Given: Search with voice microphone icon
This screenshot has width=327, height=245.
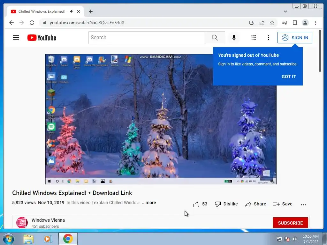Looking at the screenshot, I should (234, 38).
